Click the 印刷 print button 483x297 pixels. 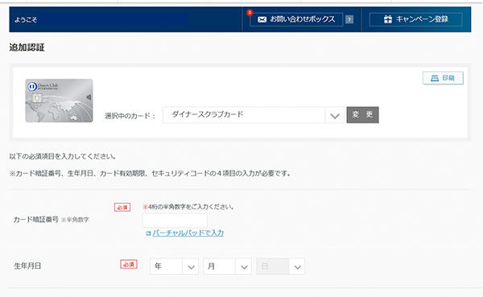click(x=443, y=78)
